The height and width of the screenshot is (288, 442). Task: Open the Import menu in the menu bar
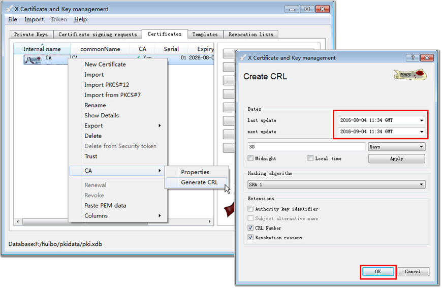point(34,19)
